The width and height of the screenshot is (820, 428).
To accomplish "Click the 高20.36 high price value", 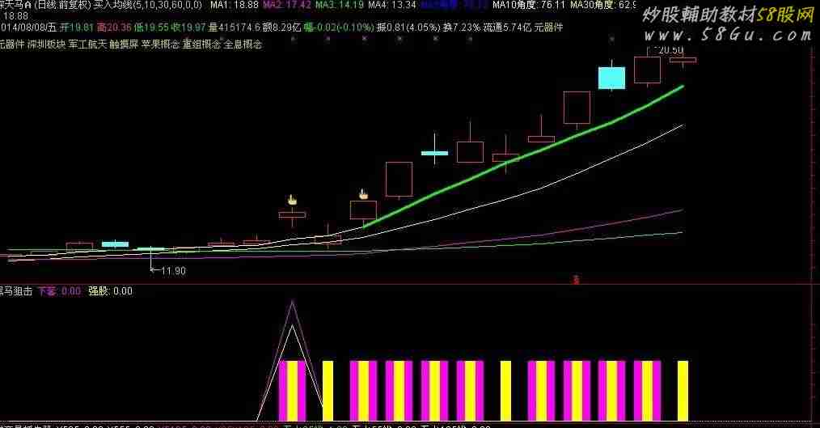I will 113,28.
